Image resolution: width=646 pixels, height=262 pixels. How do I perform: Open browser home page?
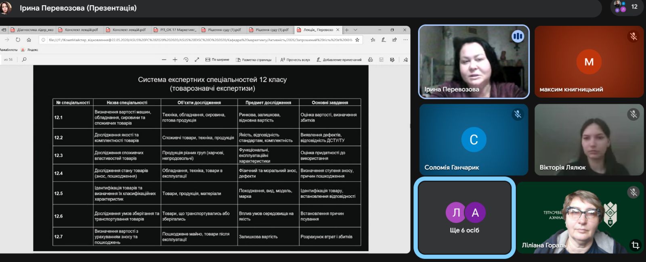click(29, 40)
